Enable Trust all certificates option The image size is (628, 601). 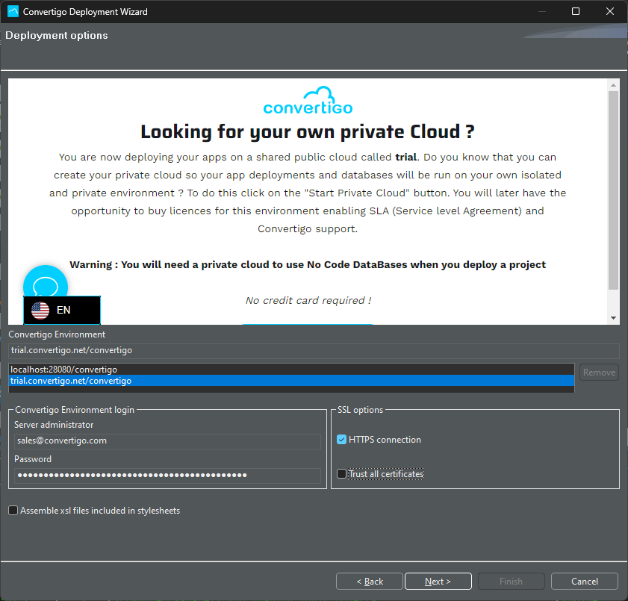pos(342,474)
